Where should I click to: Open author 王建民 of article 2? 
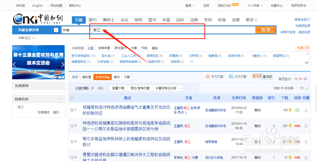coord(178,126)
